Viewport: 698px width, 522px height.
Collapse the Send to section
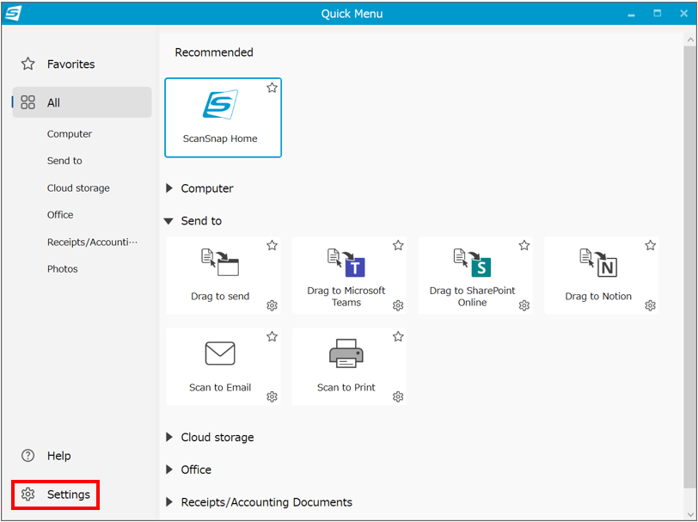click(x=169, y=221)
